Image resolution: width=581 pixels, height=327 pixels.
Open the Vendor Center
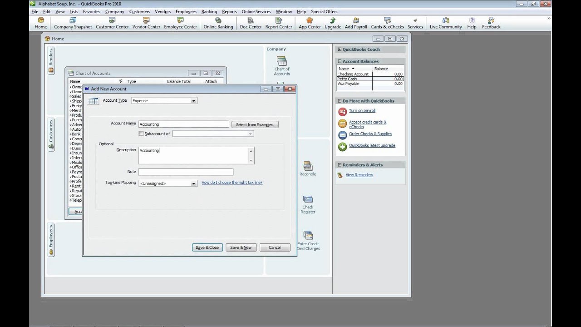coord(146,23)
